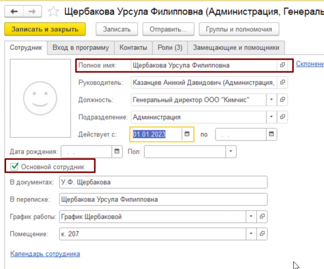Open the Руководитель record via open icon
324x269 pixels.
282,83
